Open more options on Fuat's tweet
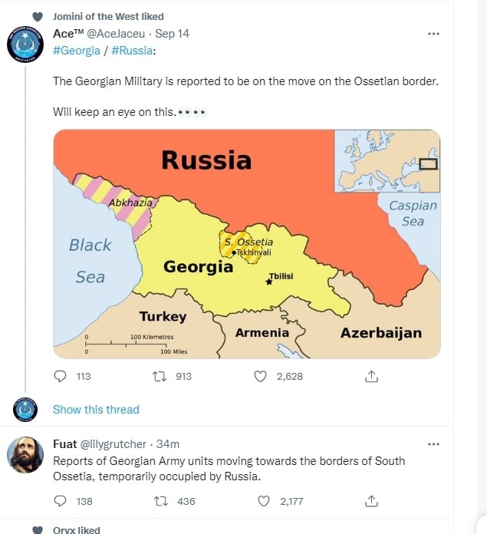 pos(433,444)
